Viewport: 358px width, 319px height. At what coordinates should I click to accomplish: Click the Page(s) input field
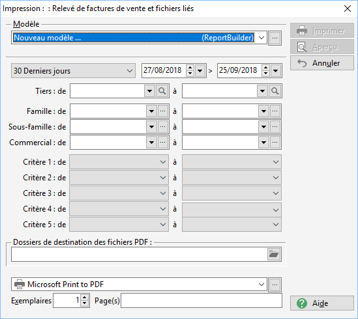201,301
